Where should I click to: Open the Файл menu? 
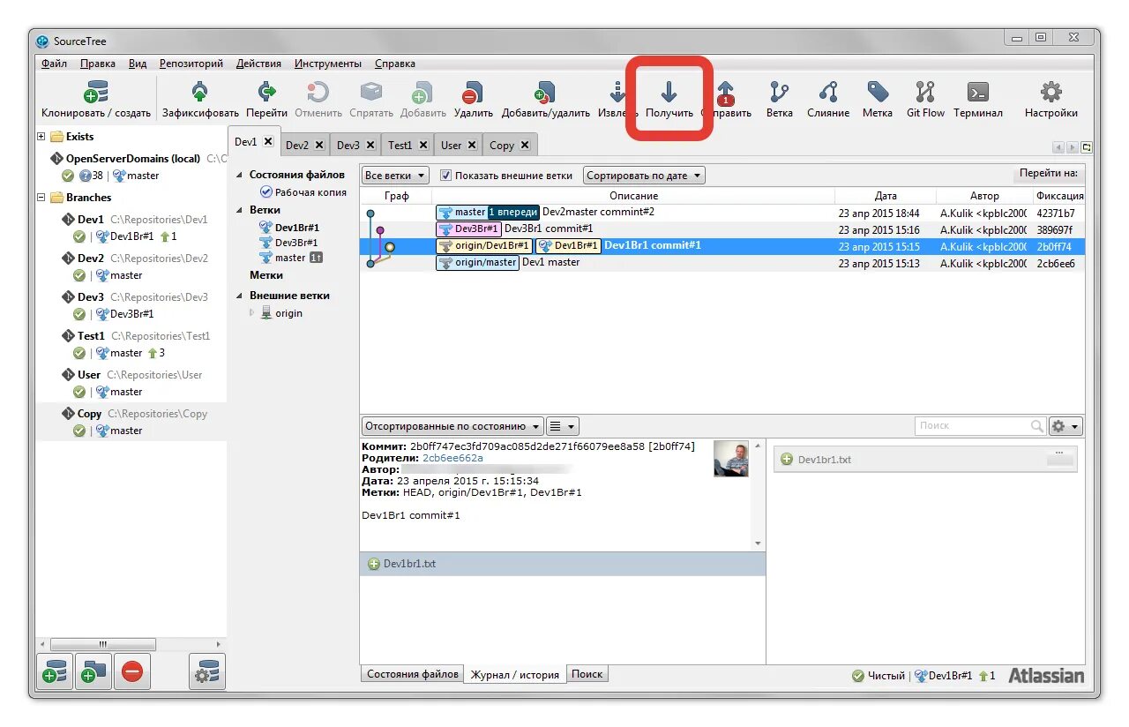(x=54, y=64)
